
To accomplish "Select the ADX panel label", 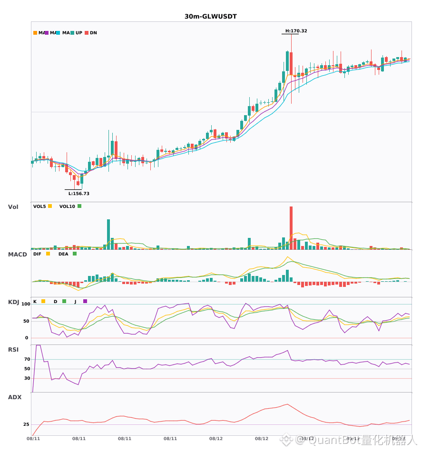I will click(x=15, y=397).
